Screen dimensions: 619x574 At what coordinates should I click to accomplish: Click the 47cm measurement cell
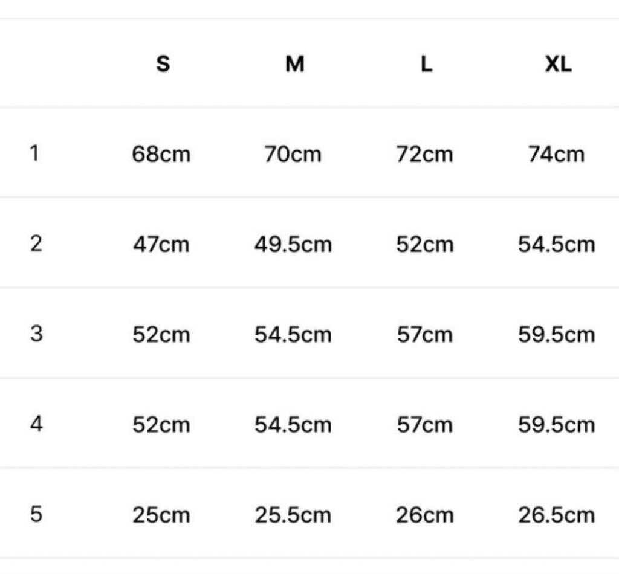tap(161, 245)
